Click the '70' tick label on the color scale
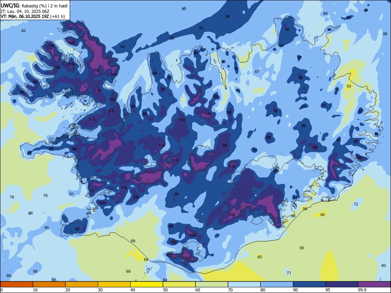 coord(230,290)
